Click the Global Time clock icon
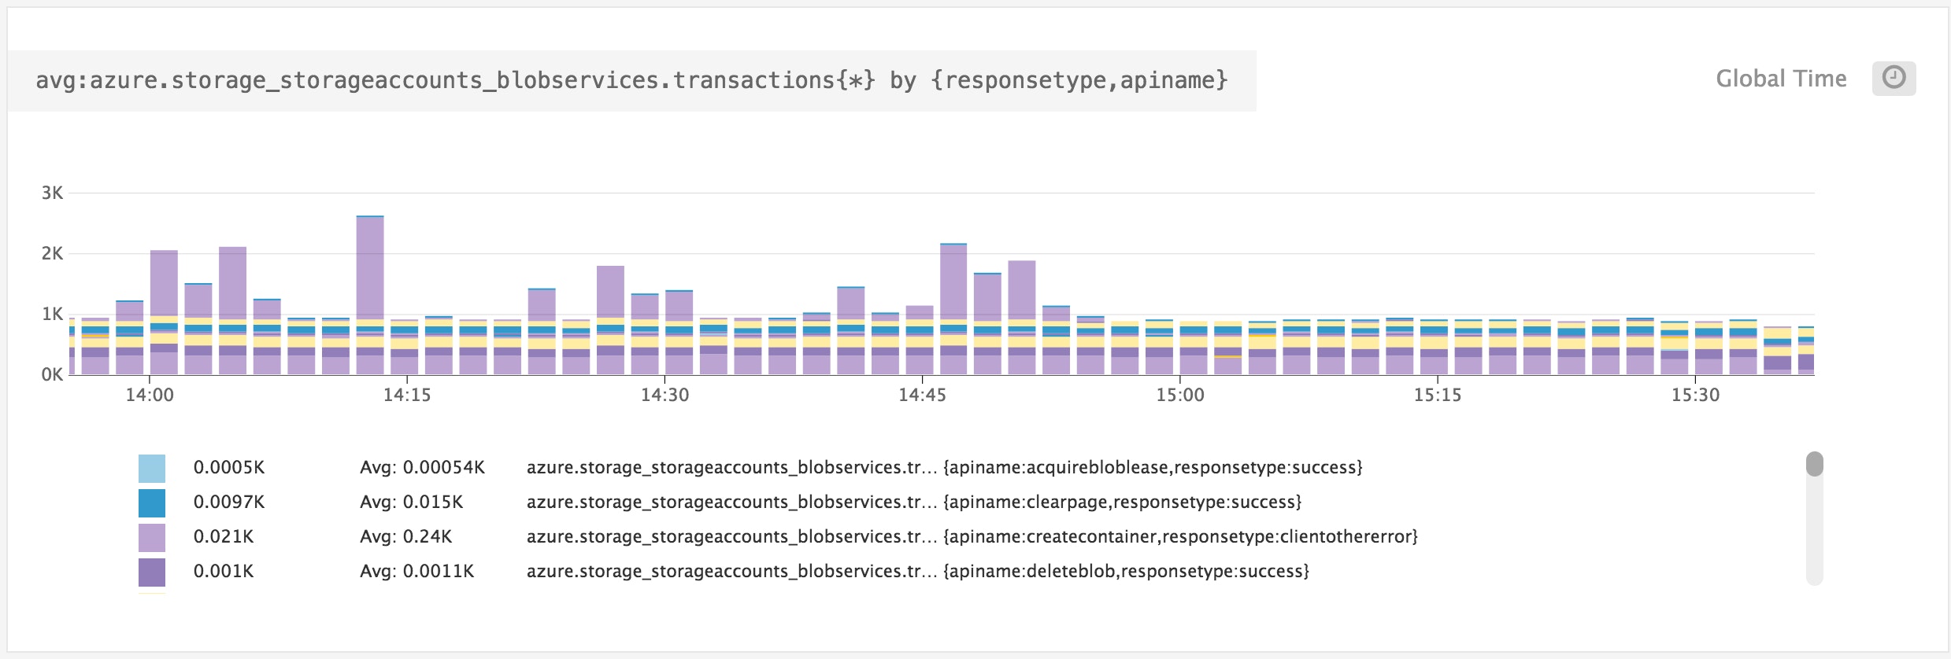1951x659 pixels. (1894, 78)
